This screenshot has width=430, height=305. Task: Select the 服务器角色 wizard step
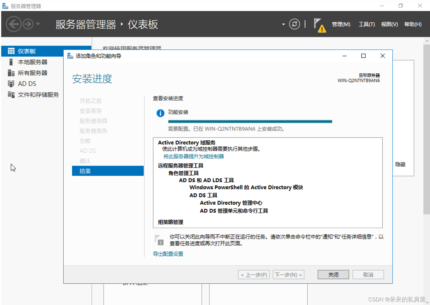(93, 131)
